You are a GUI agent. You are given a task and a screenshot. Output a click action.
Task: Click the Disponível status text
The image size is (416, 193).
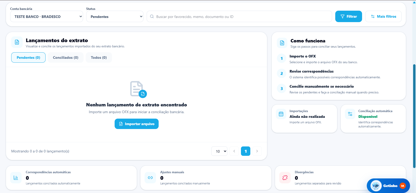point(368,117)
